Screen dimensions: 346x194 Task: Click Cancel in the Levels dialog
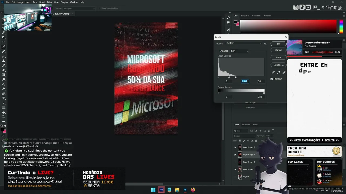278,50
